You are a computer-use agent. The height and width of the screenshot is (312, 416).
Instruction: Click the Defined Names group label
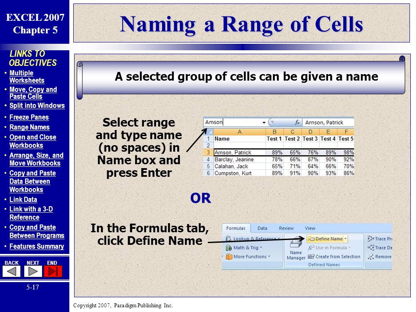(x=324, y=265)
